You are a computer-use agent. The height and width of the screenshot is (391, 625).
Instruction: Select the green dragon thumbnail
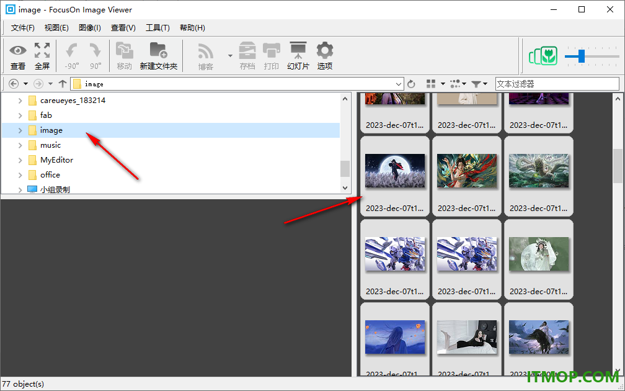coord(539,171)
